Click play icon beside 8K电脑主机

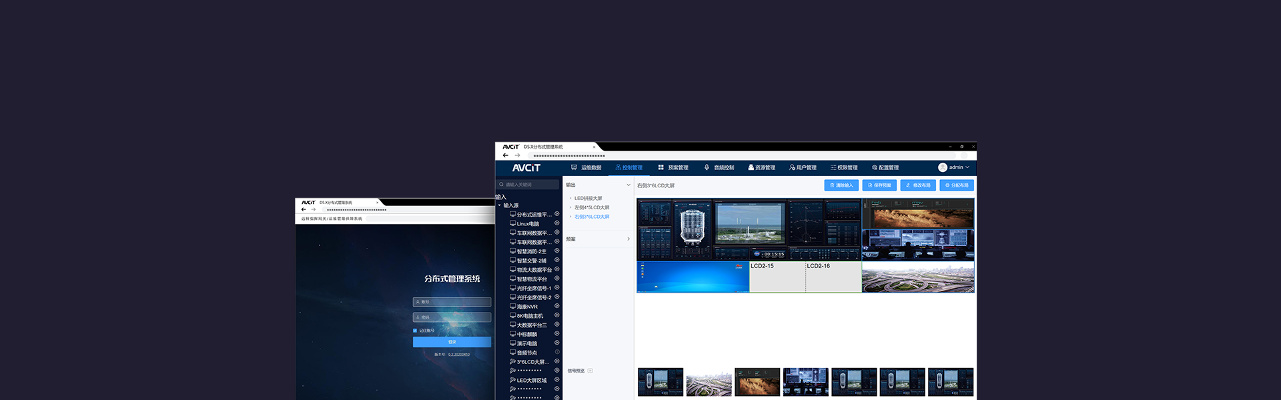tap(557, 315)
